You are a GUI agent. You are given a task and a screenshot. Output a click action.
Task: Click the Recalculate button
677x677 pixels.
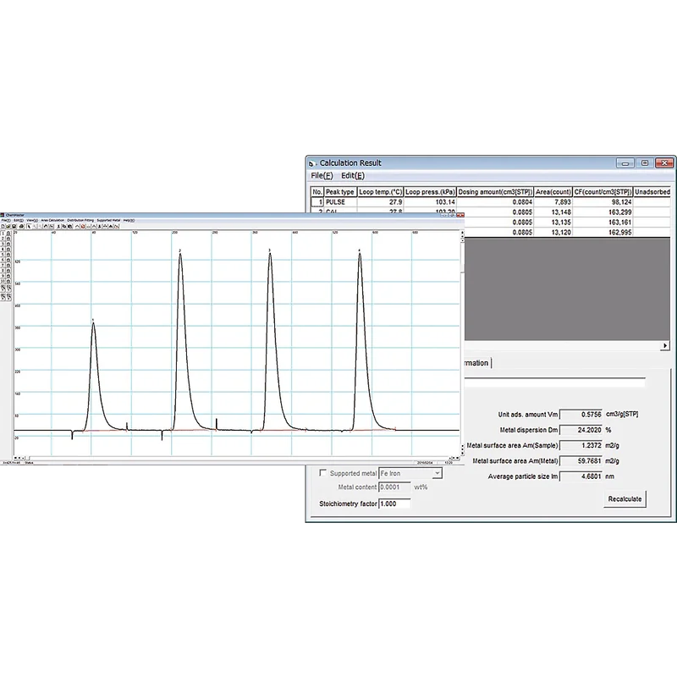pyautogui.click(x=625, y=499)
